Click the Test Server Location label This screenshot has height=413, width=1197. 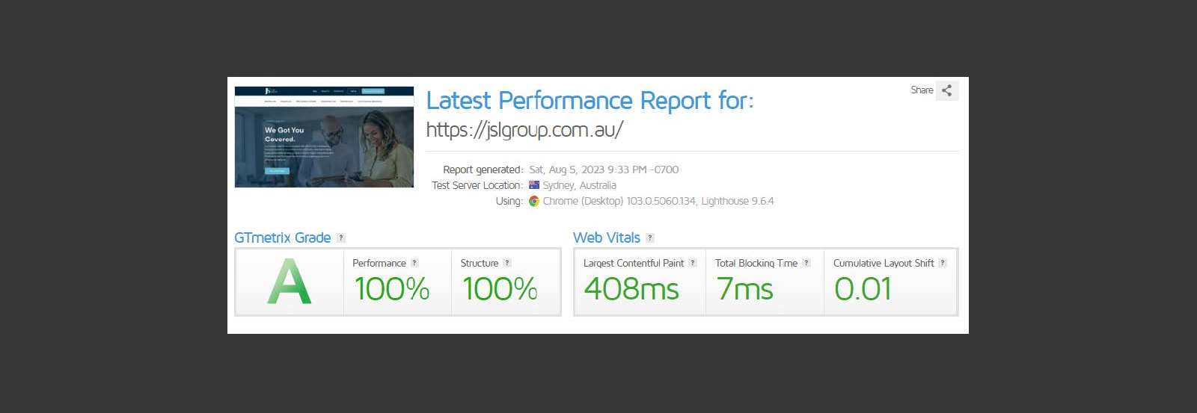(x=477, y=185)
